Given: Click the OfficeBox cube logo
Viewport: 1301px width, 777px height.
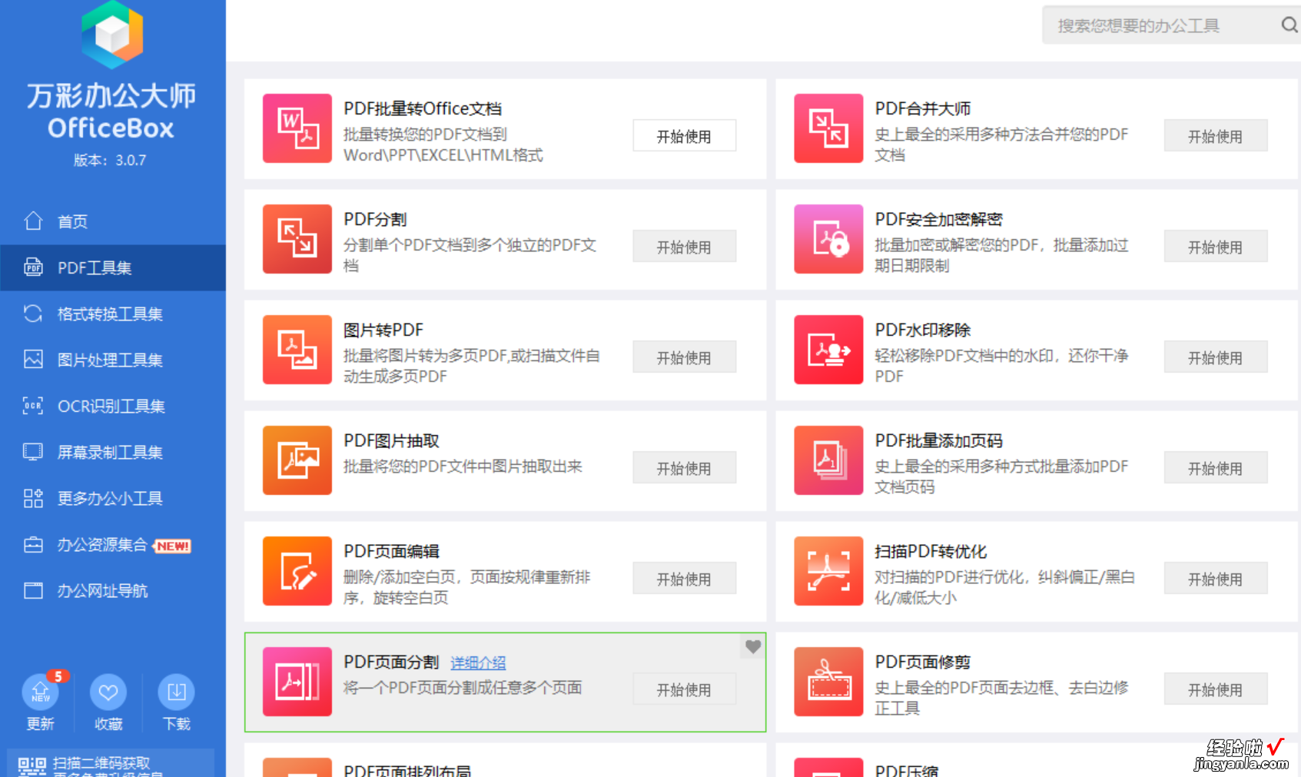Looking at the screenshot, I should [112, 35].
